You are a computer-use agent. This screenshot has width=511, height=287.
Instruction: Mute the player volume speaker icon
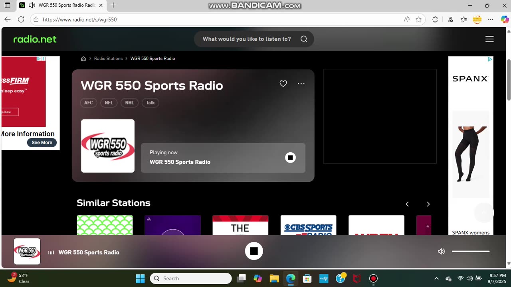(441, 252)
